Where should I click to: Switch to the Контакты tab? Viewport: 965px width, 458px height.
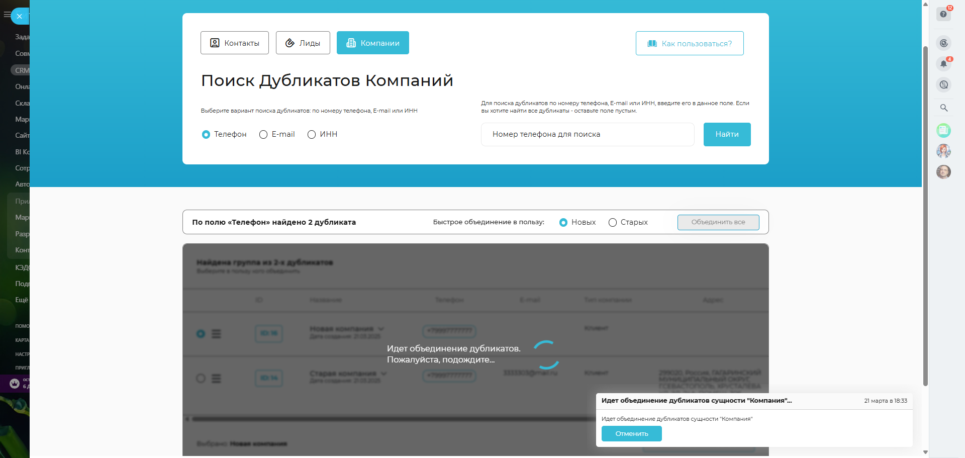(x=234, y=43)
